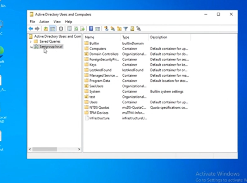
Task: Click the builtinDomain type cell
Action: (133, 43)
